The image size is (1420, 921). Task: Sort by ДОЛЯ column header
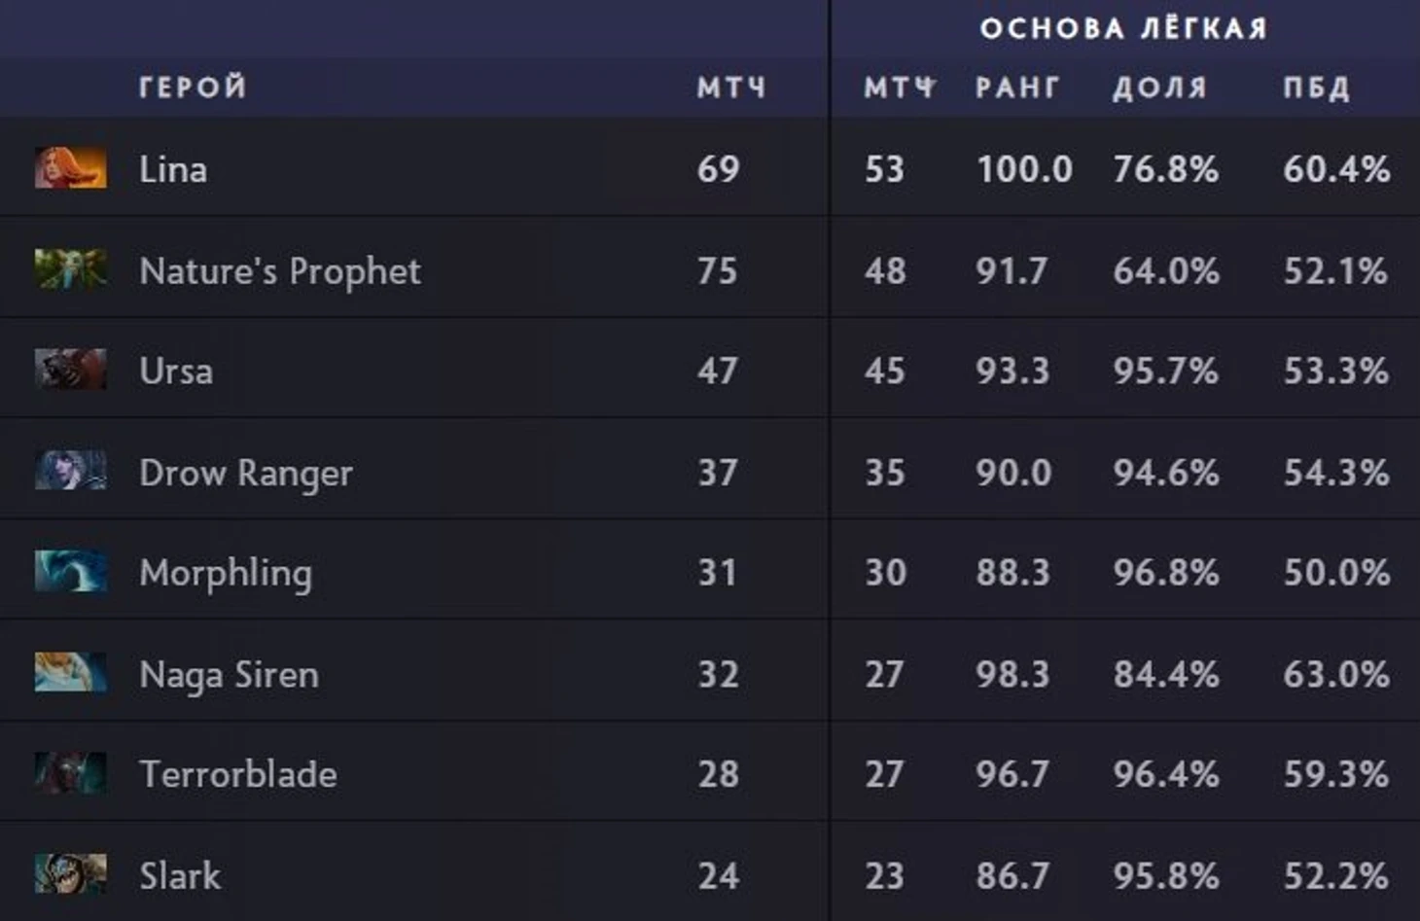point(1159,88)
